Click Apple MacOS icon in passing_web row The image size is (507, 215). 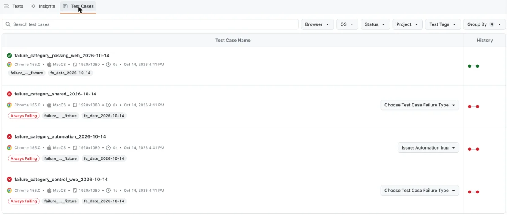tap(49, 65)
